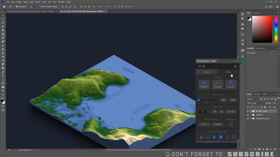Image resolution: width=280 pixels, height=157 pixels.
Task: Click Add contour lines button
Action: (223, 100)
